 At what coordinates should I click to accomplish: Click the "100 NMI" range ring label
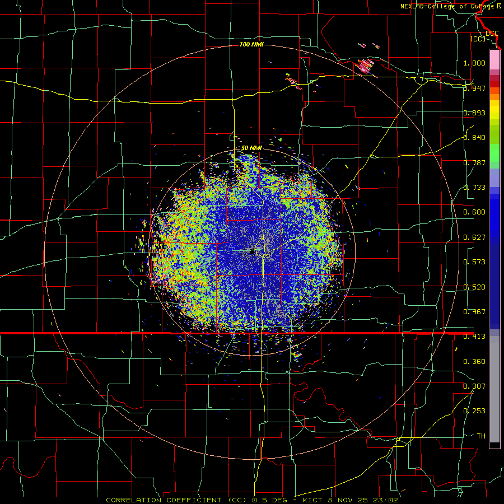(251, 44)
